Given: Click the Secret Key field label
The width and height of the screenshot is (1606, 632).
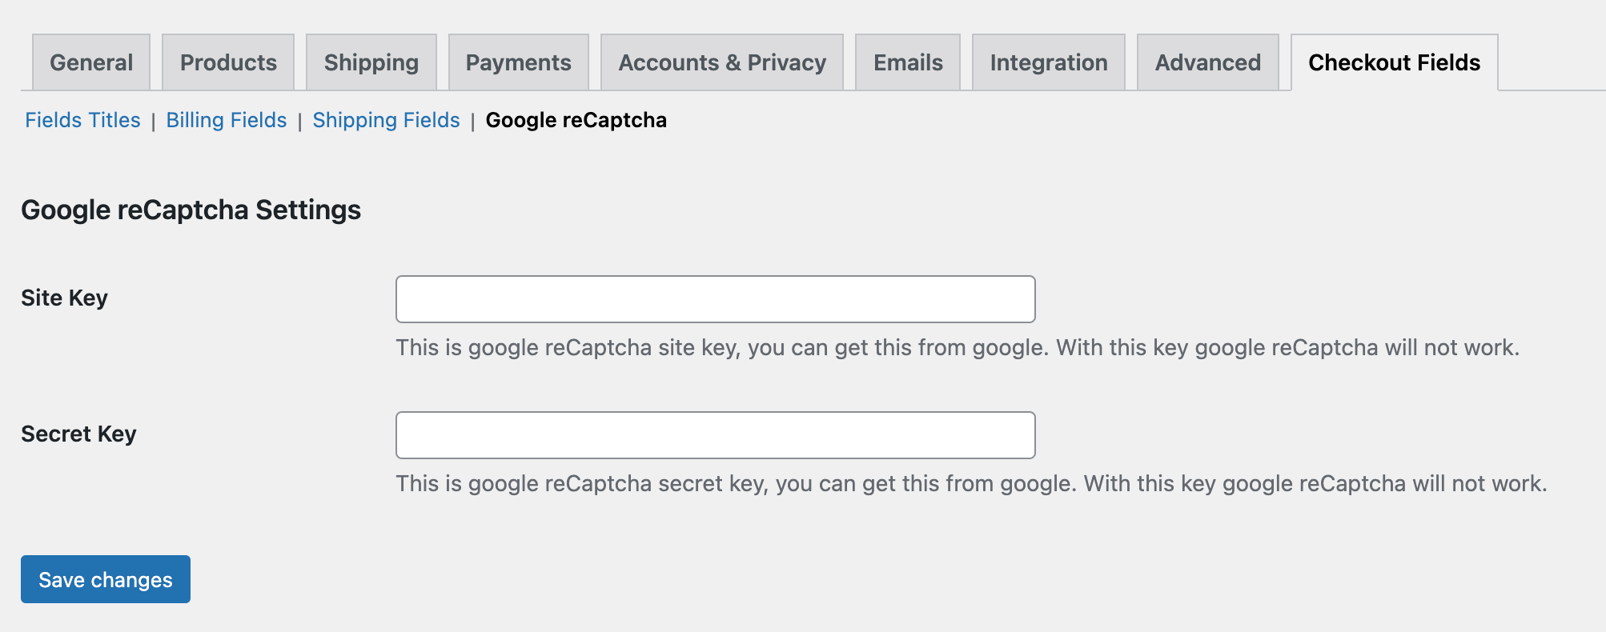Looking at the screenshot, I should [78, 434].
